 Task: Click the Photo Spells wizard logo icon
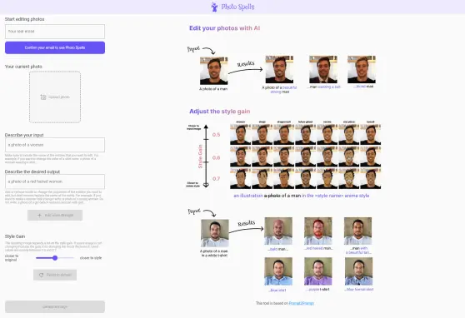[x=214, y=7]
